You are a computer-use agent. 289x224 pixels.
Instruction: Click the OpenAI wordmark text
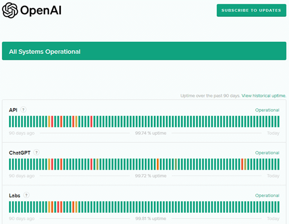point(41,10)
